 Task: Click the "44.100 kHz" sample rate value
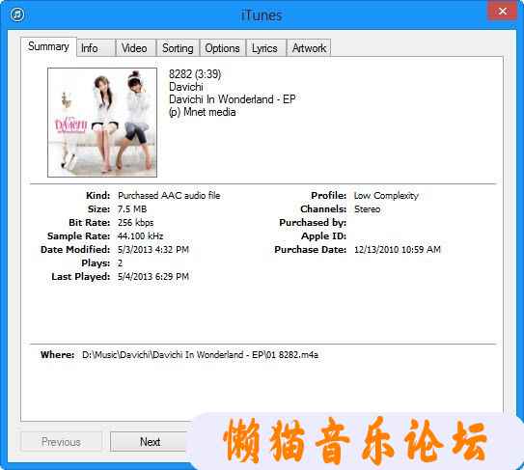140,236
